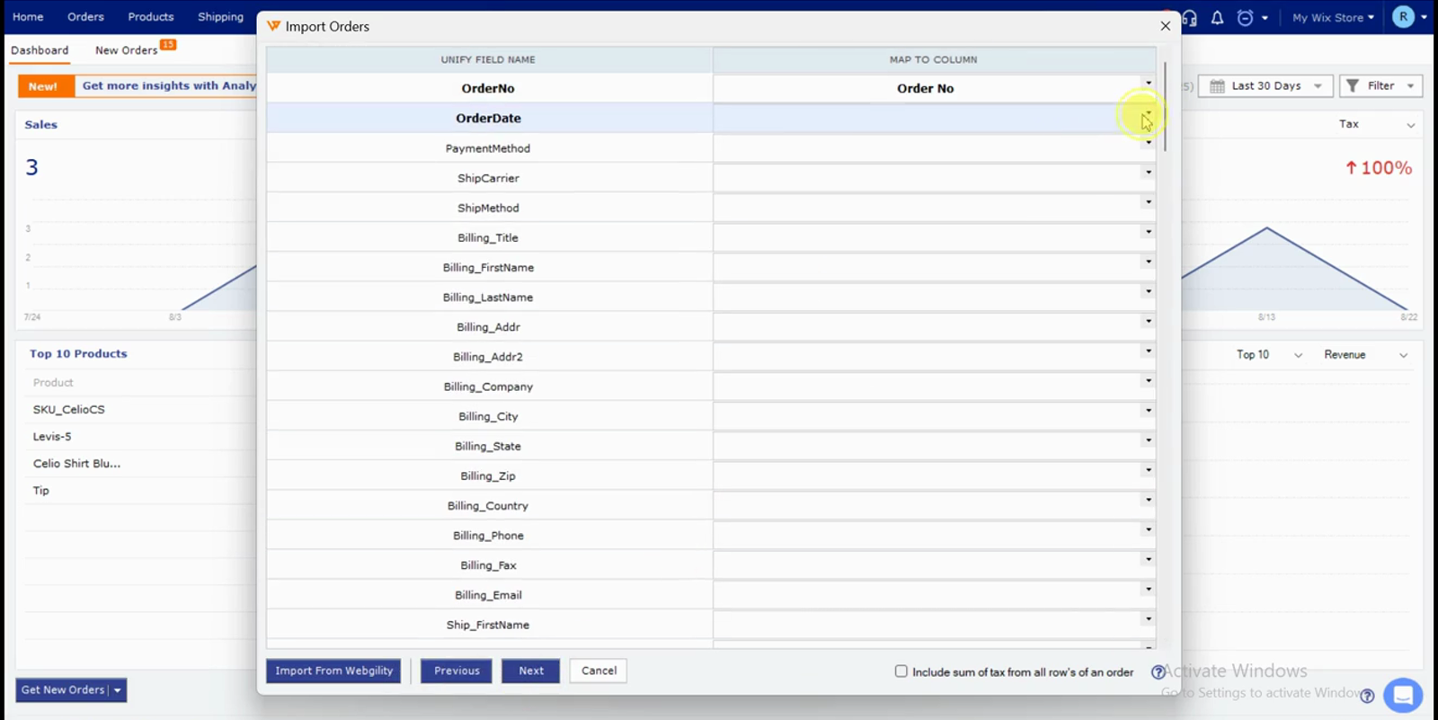1438x720 pixels.
Task: Click the help icon next to tax checkbox
Action: tap(1158, 671)
